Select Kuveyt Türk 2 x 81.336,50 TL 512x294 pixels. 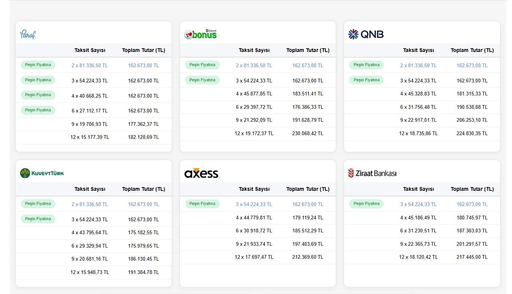point(90,204)
